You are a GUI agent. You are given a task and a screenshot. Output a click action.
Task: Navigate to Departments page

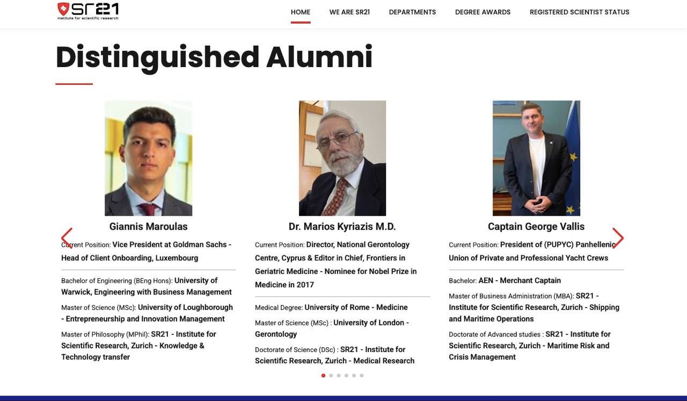click(412, 12)
